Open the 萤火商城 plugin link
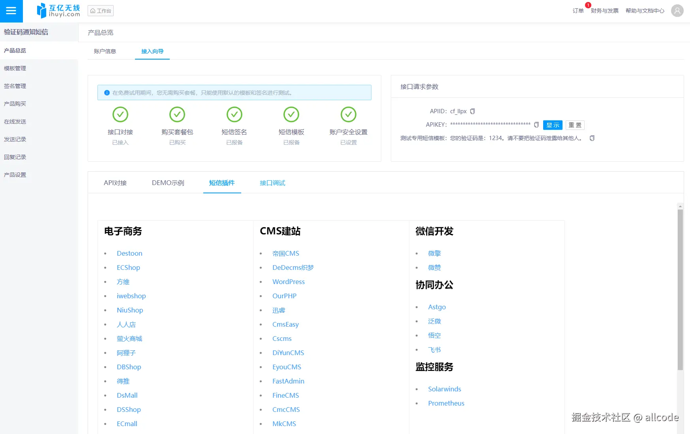Image resolution: width=690 pixels, height=434 pixels. (129, 339)
